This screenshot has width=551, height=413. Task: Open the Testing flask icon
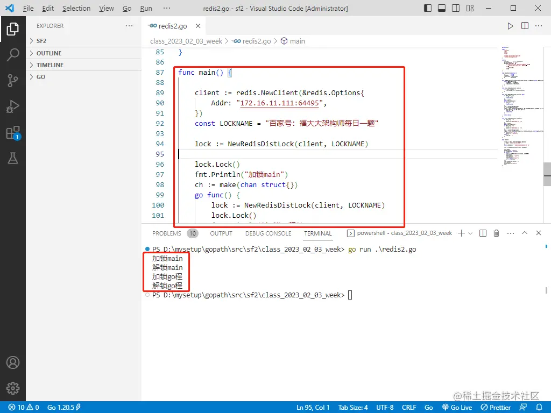[x=13, y=159]
